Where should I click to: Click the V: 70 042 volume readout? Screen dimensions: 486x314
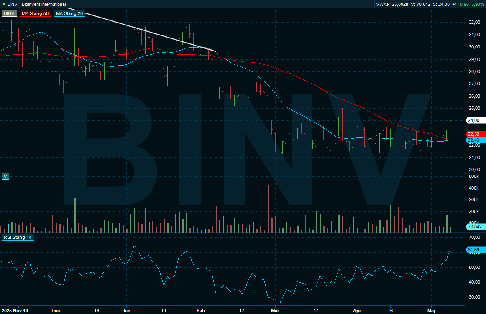(x=420, y=4)
